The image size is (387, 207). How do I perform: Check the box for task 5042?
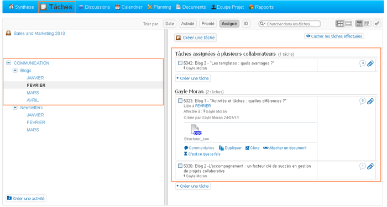[x=180, y=63]
